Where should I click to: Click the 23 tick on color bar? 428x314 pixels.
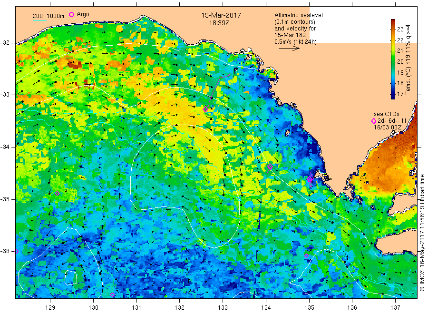point(400,29)
